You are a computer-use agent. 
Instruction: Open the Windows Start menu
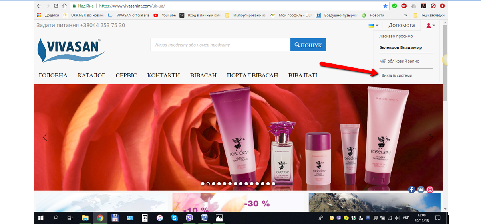[x=41, y=218]
